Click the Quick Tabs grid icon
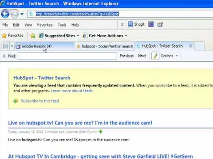 click(6, 46)
